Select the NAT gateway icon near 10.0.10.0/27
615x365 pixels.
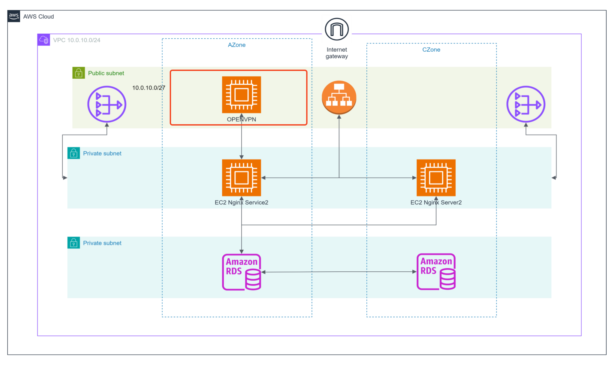coord(107,104)
